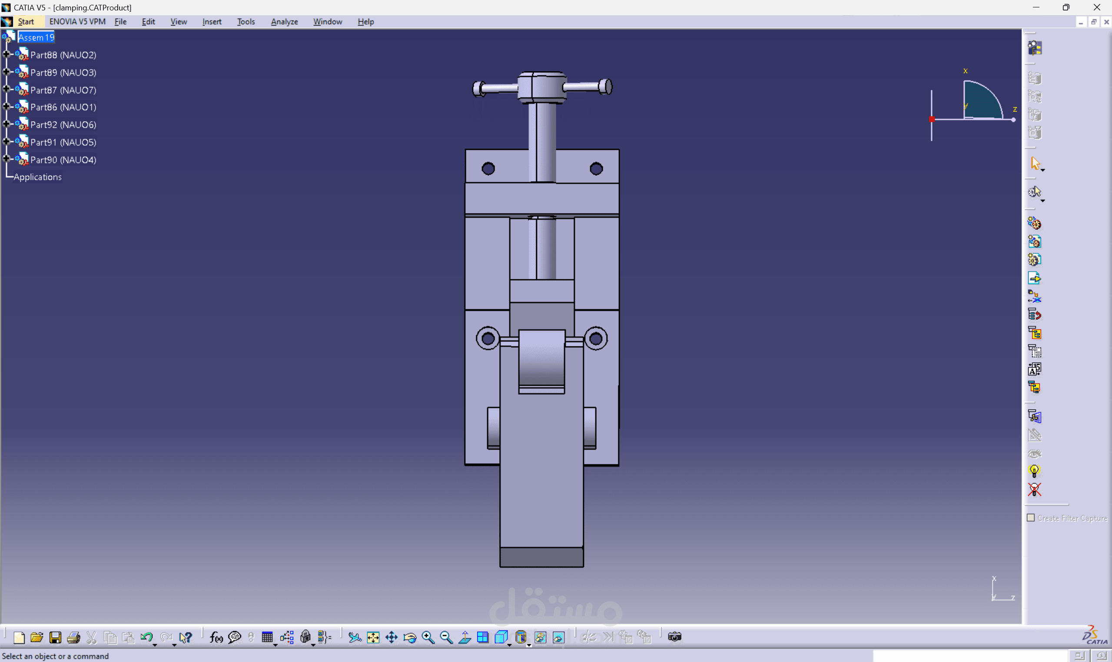Select the Pan view tool

[392, 638]
